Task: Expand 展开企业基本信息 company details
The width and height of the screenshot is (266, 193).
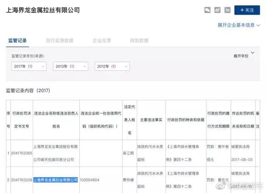Action: pos(239,25)
